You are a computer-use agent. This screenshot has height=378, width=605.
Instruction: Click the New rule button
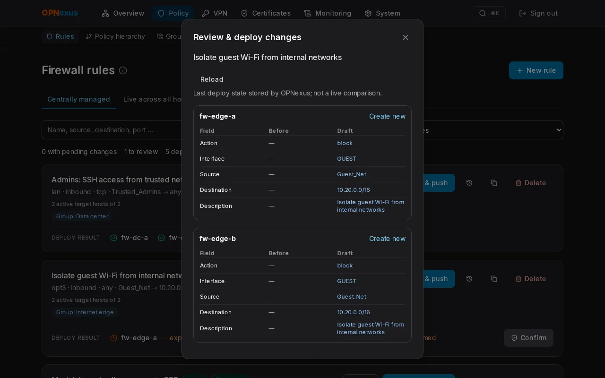coord(536,70)
